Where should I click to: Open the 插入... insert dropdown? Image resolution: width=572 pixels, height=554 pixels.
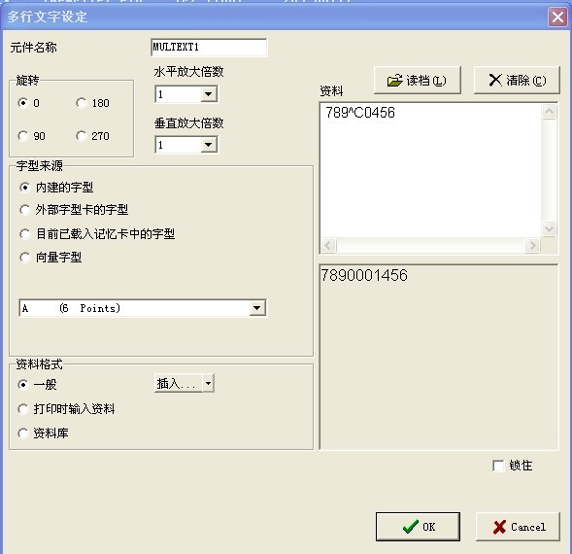coord(208,384)
